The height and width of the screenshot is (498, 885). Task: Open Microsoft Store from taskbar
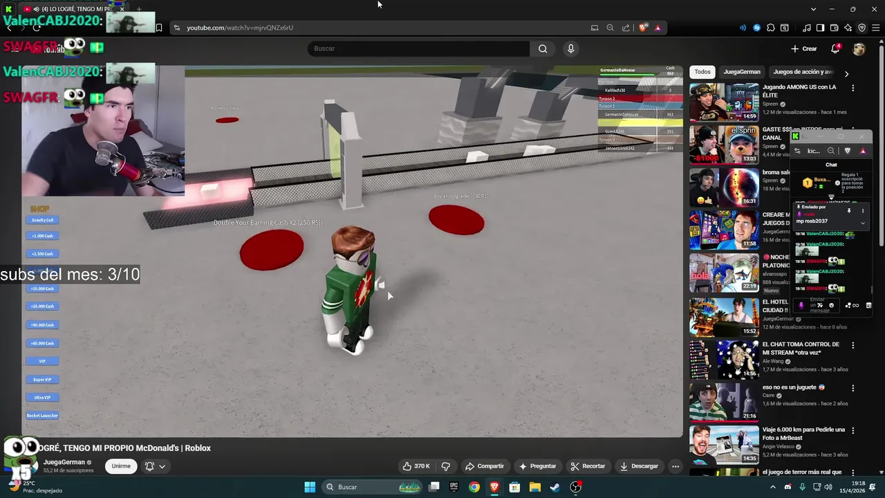tap(514, 487)
